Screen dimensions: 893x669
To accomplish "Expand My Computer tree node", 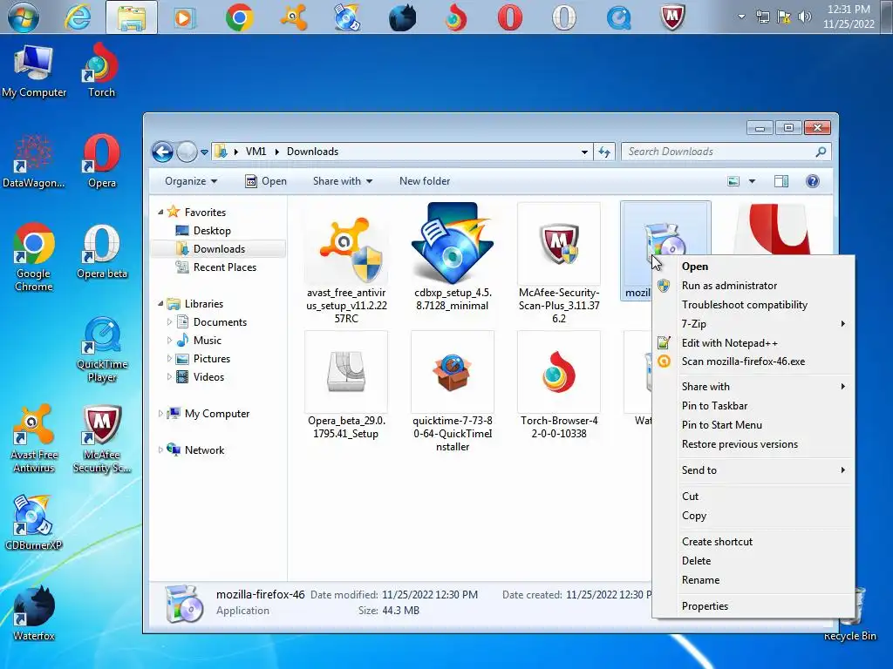I will (x=160, y=414).
